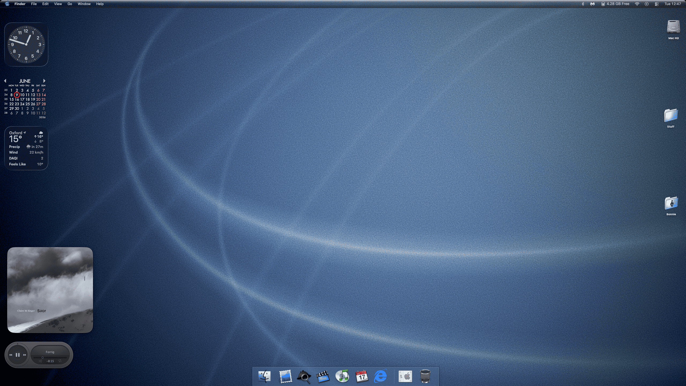Click the 2026 year label
The height and width of the screenshot is (386, 686).
tap(42, 117)
